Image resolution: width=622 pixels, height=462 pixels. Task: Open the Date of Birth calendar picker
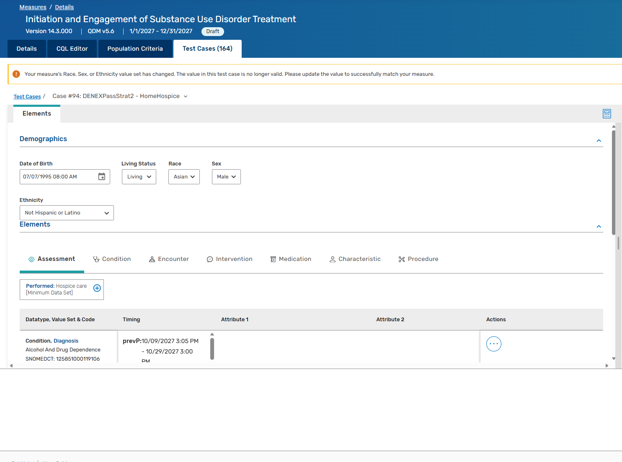click(101, 177)
